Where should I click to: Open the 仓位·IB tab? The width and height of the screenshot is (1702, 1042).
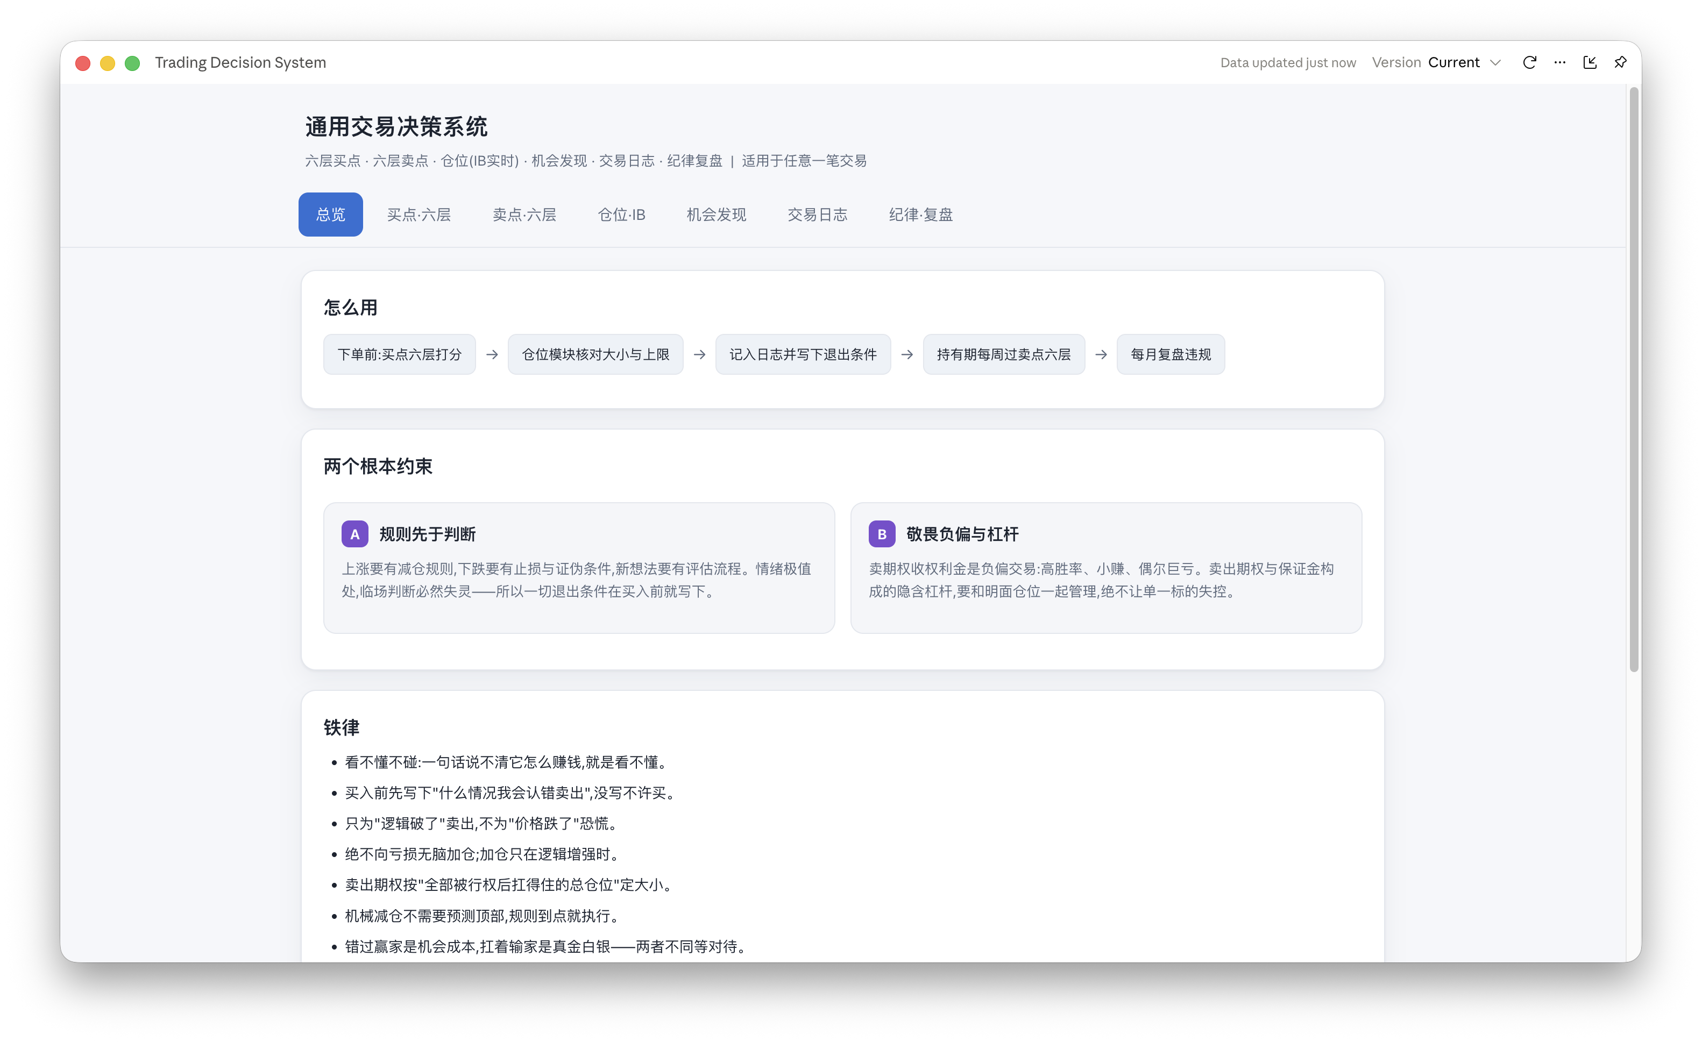click(x=622, y=214)
